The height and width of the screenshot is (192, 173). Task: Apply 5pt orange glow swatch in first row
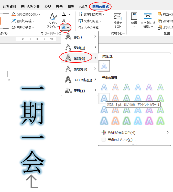point(115,87)
